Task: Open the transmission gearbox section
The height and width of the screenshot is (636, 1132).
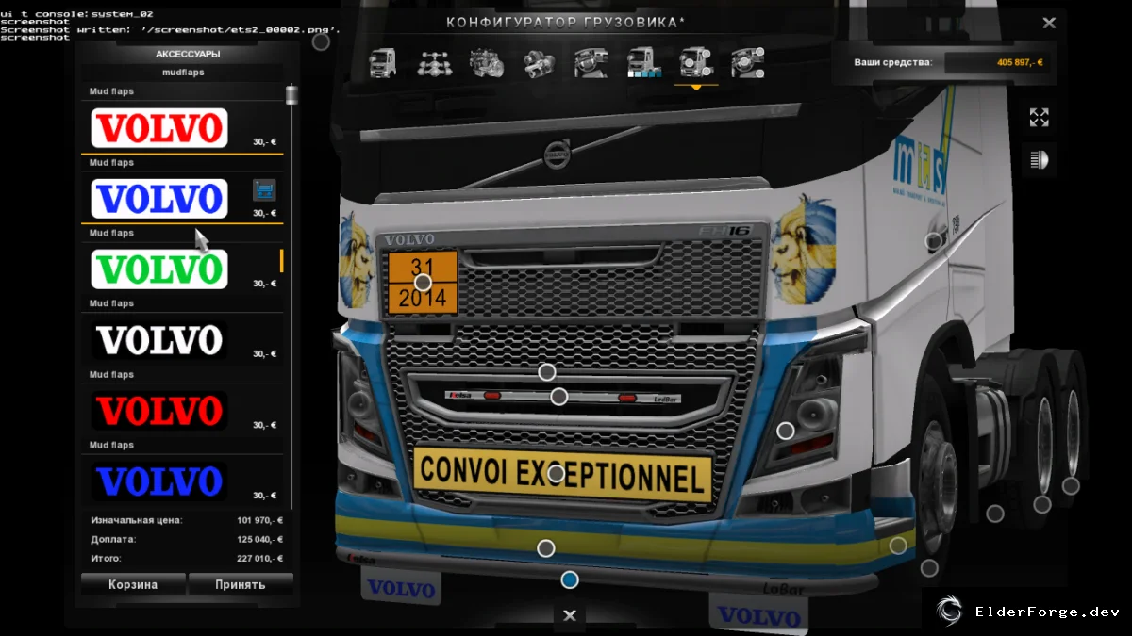Action: click(x=539, y=63)
